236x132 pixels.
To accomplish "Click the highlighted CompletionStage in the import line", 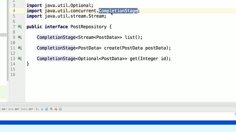I will (x=118, y=11).
